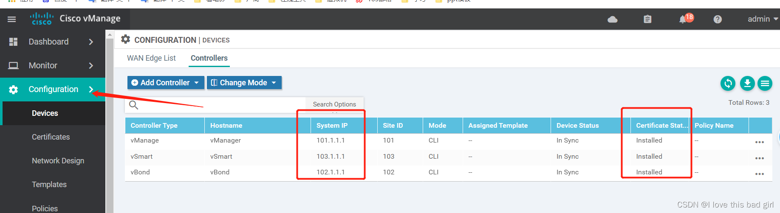This screenshot has height=213, width=780.
Task: Click the table column options icon
Action: (765, 83)
